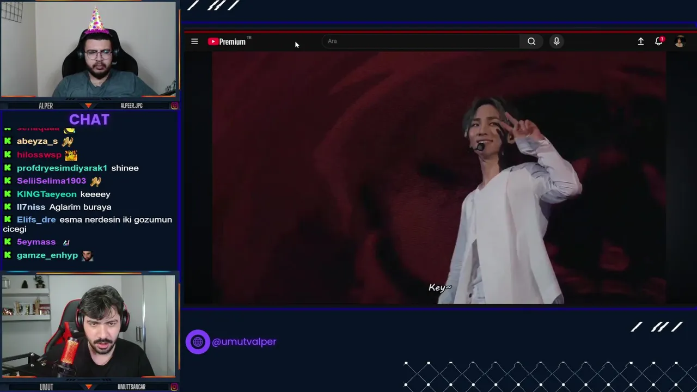
Task: Select chat user KINGTaeyeon
Action: click(47, 194)
